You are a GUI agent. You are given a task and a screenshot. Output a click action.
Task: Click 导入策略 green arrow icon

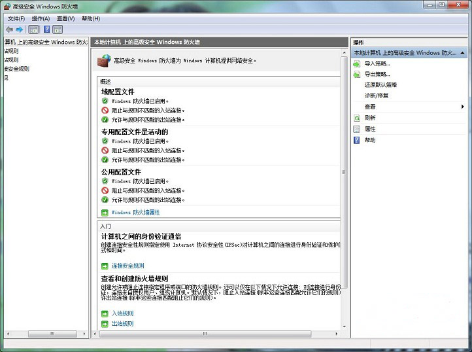coord(357,63)
